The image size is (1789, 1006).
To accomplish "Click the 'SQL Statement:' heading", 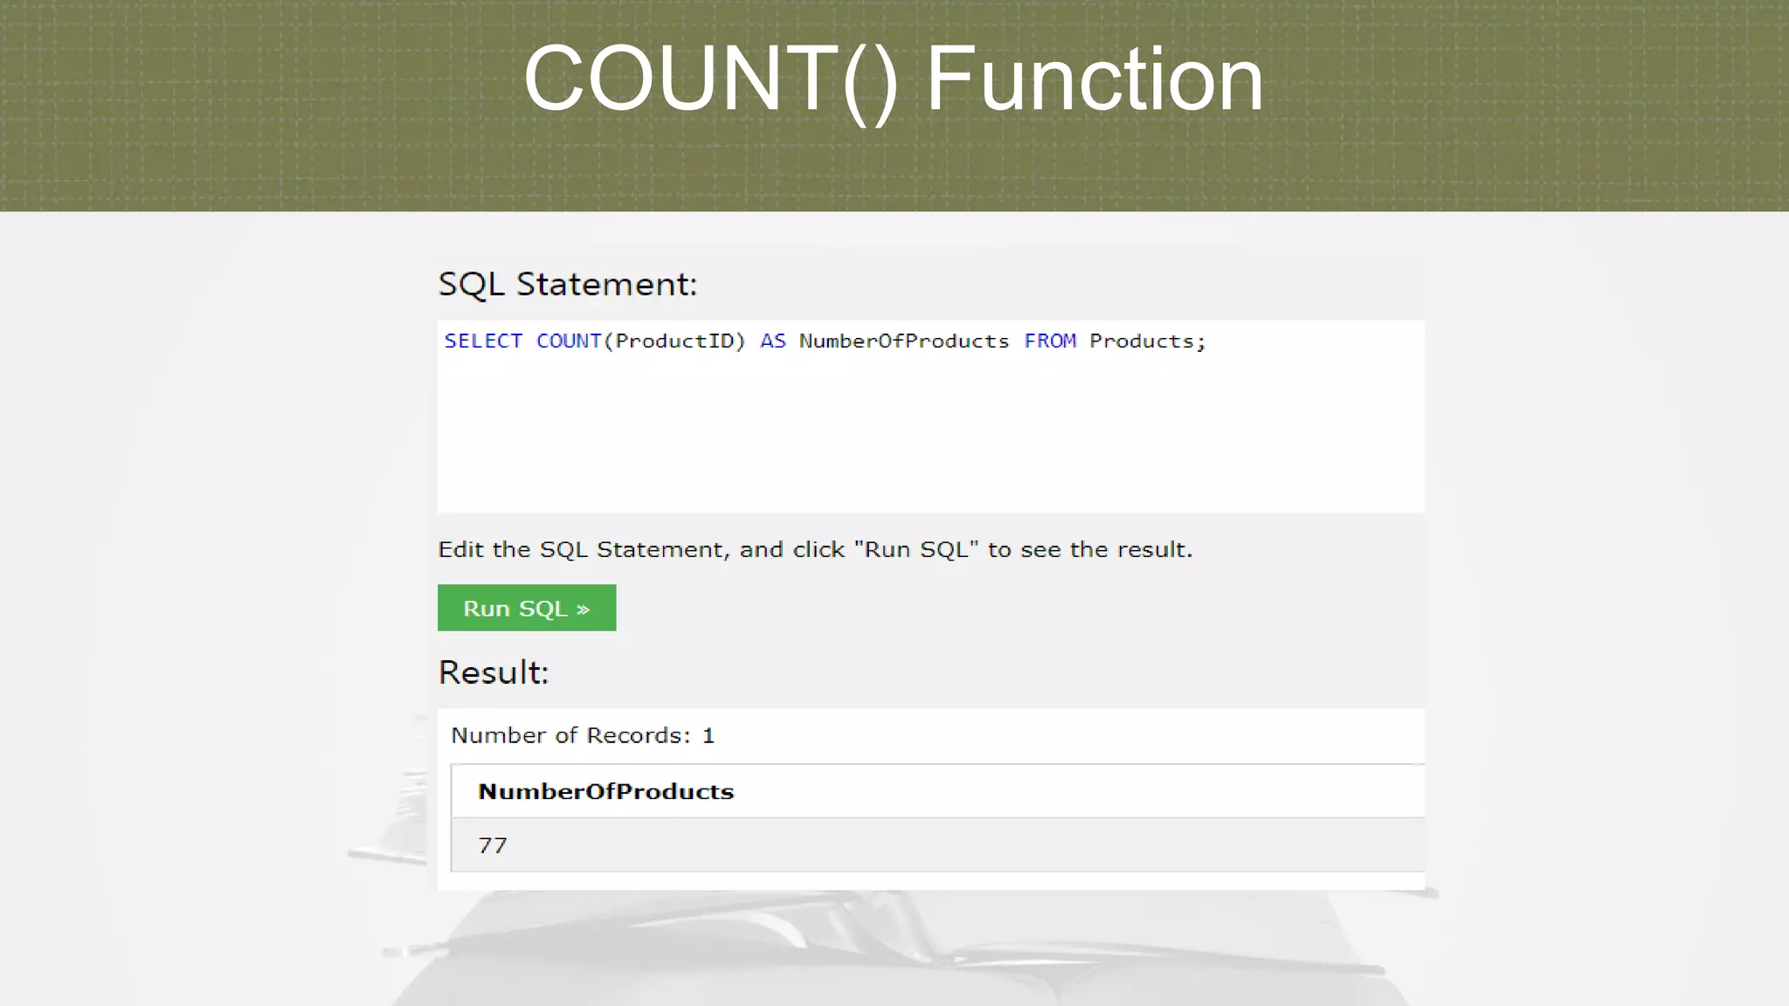I will [568, 285].
